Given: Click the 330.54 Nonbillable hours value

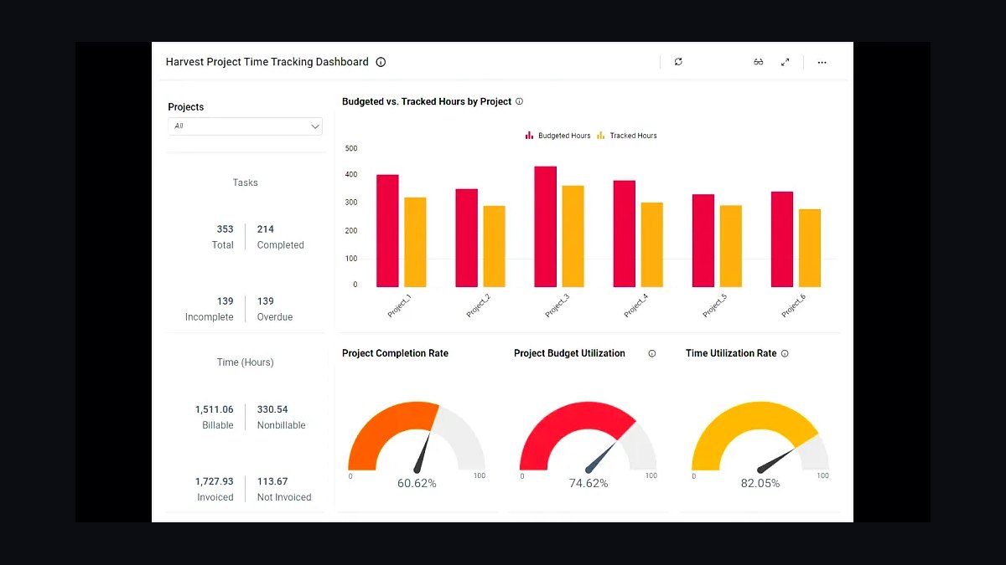Looking at the screenshot, I should (272, 409).
